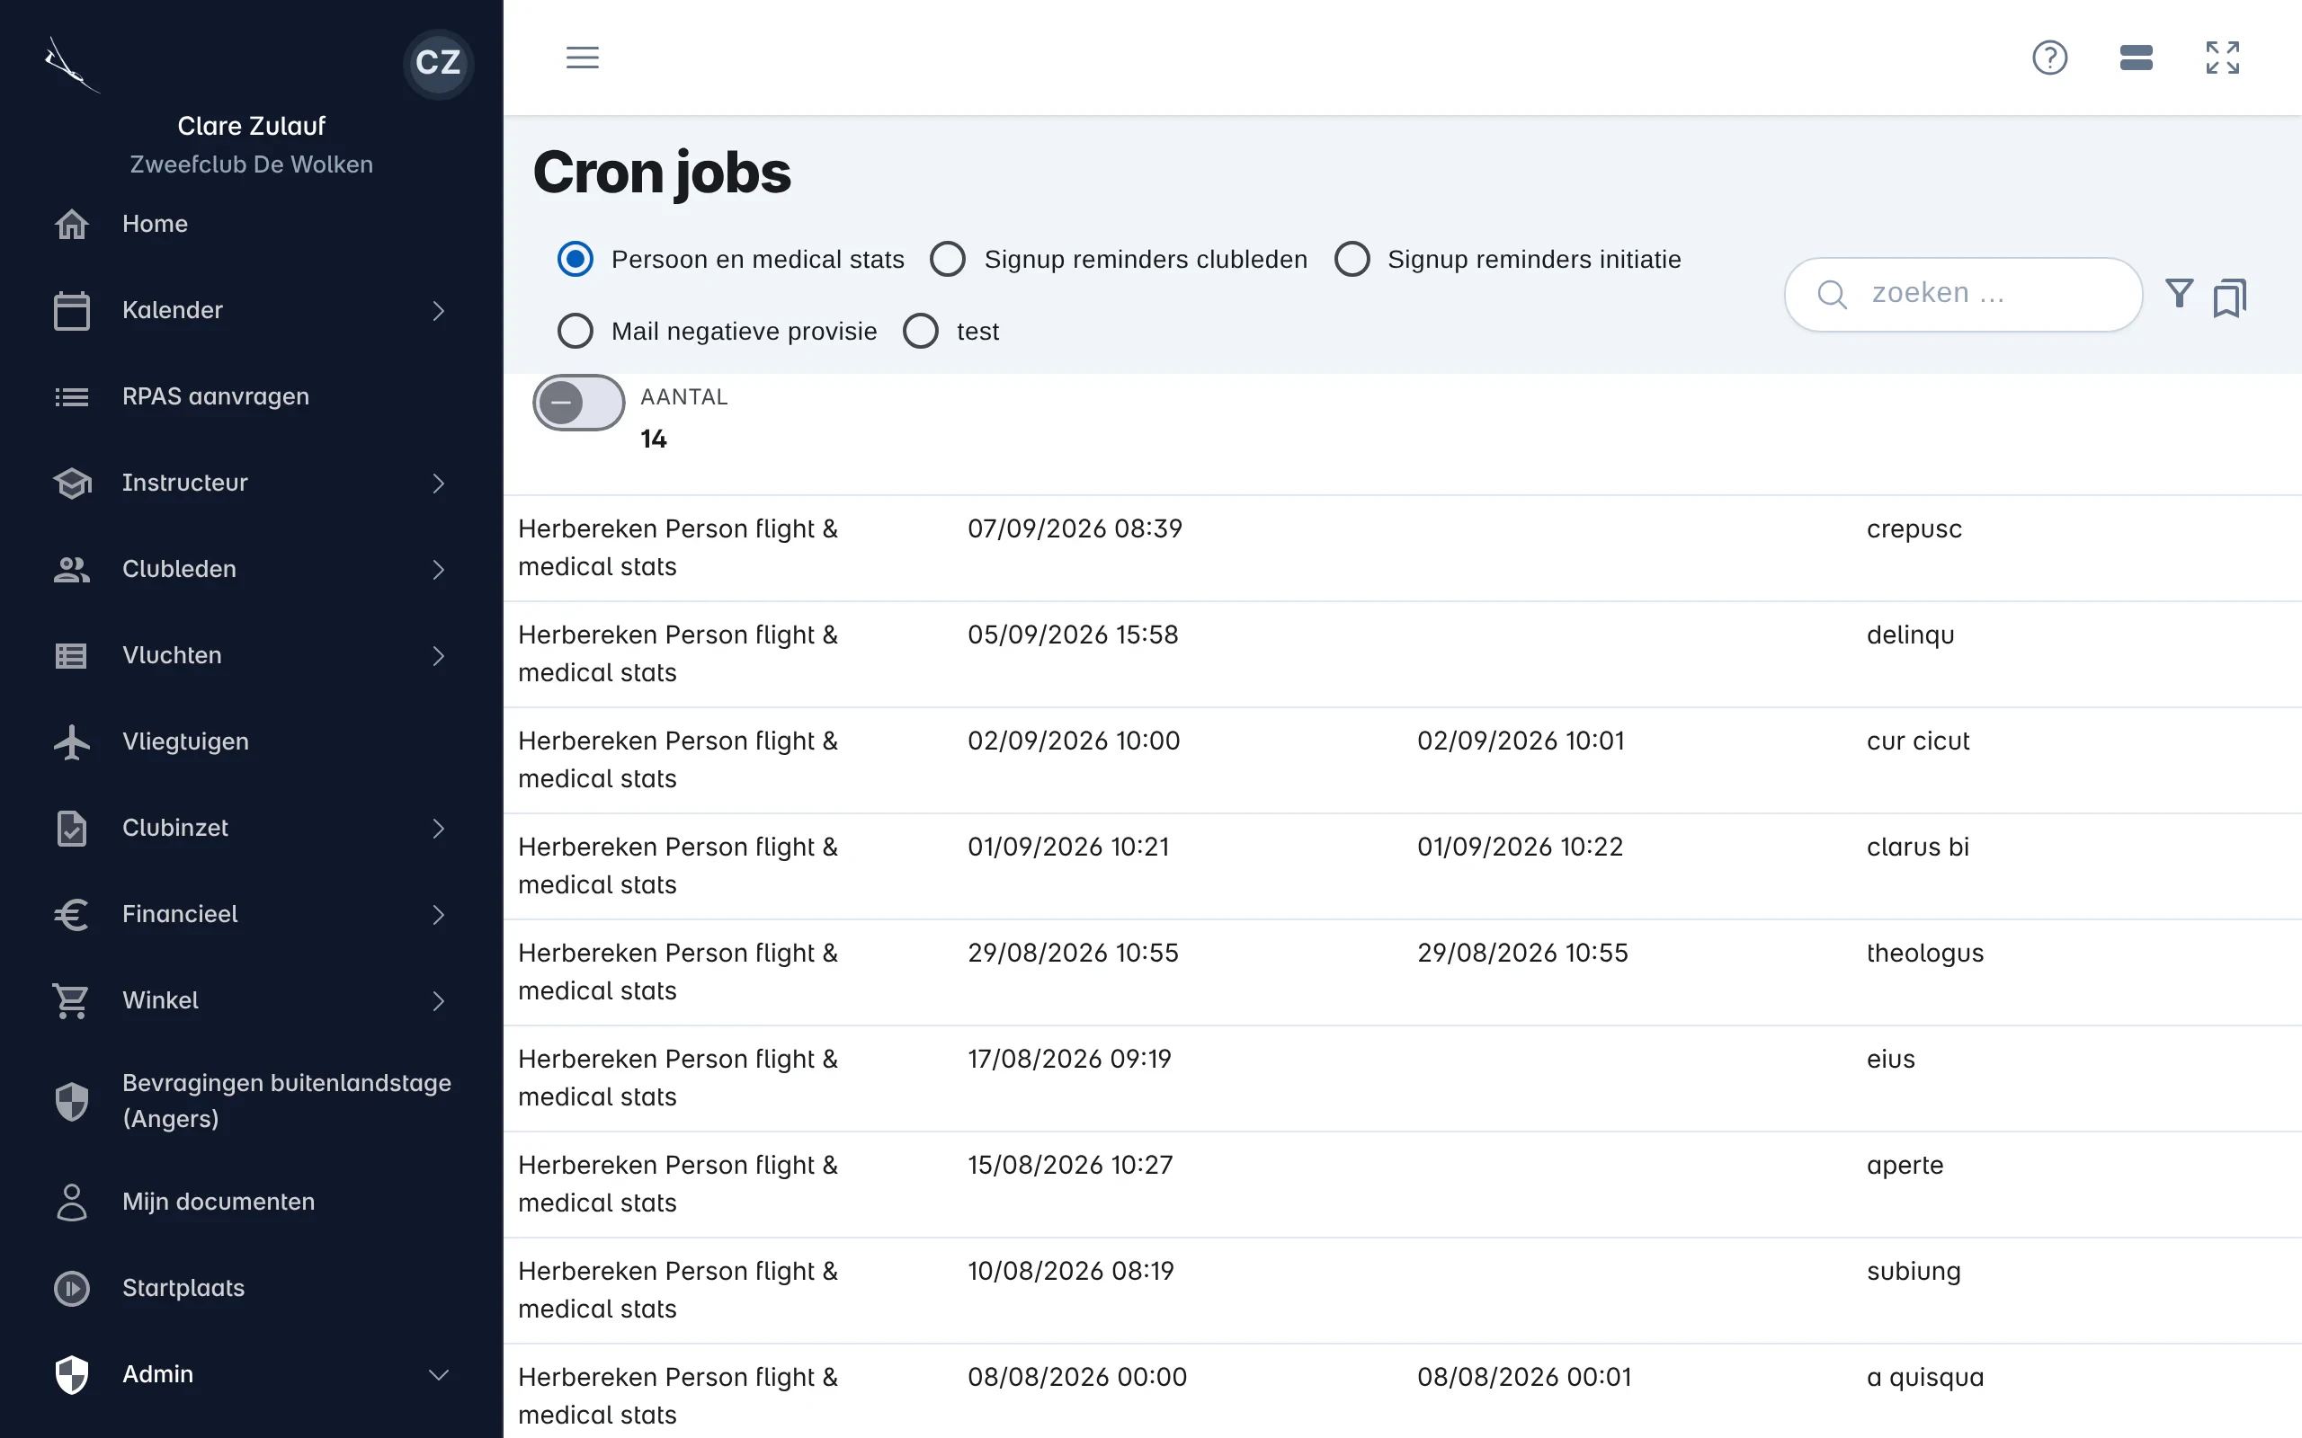Click the bookmarks icon next to filter
The height and width of the screenshot is (1438, 2302).
coord(2229,297)
